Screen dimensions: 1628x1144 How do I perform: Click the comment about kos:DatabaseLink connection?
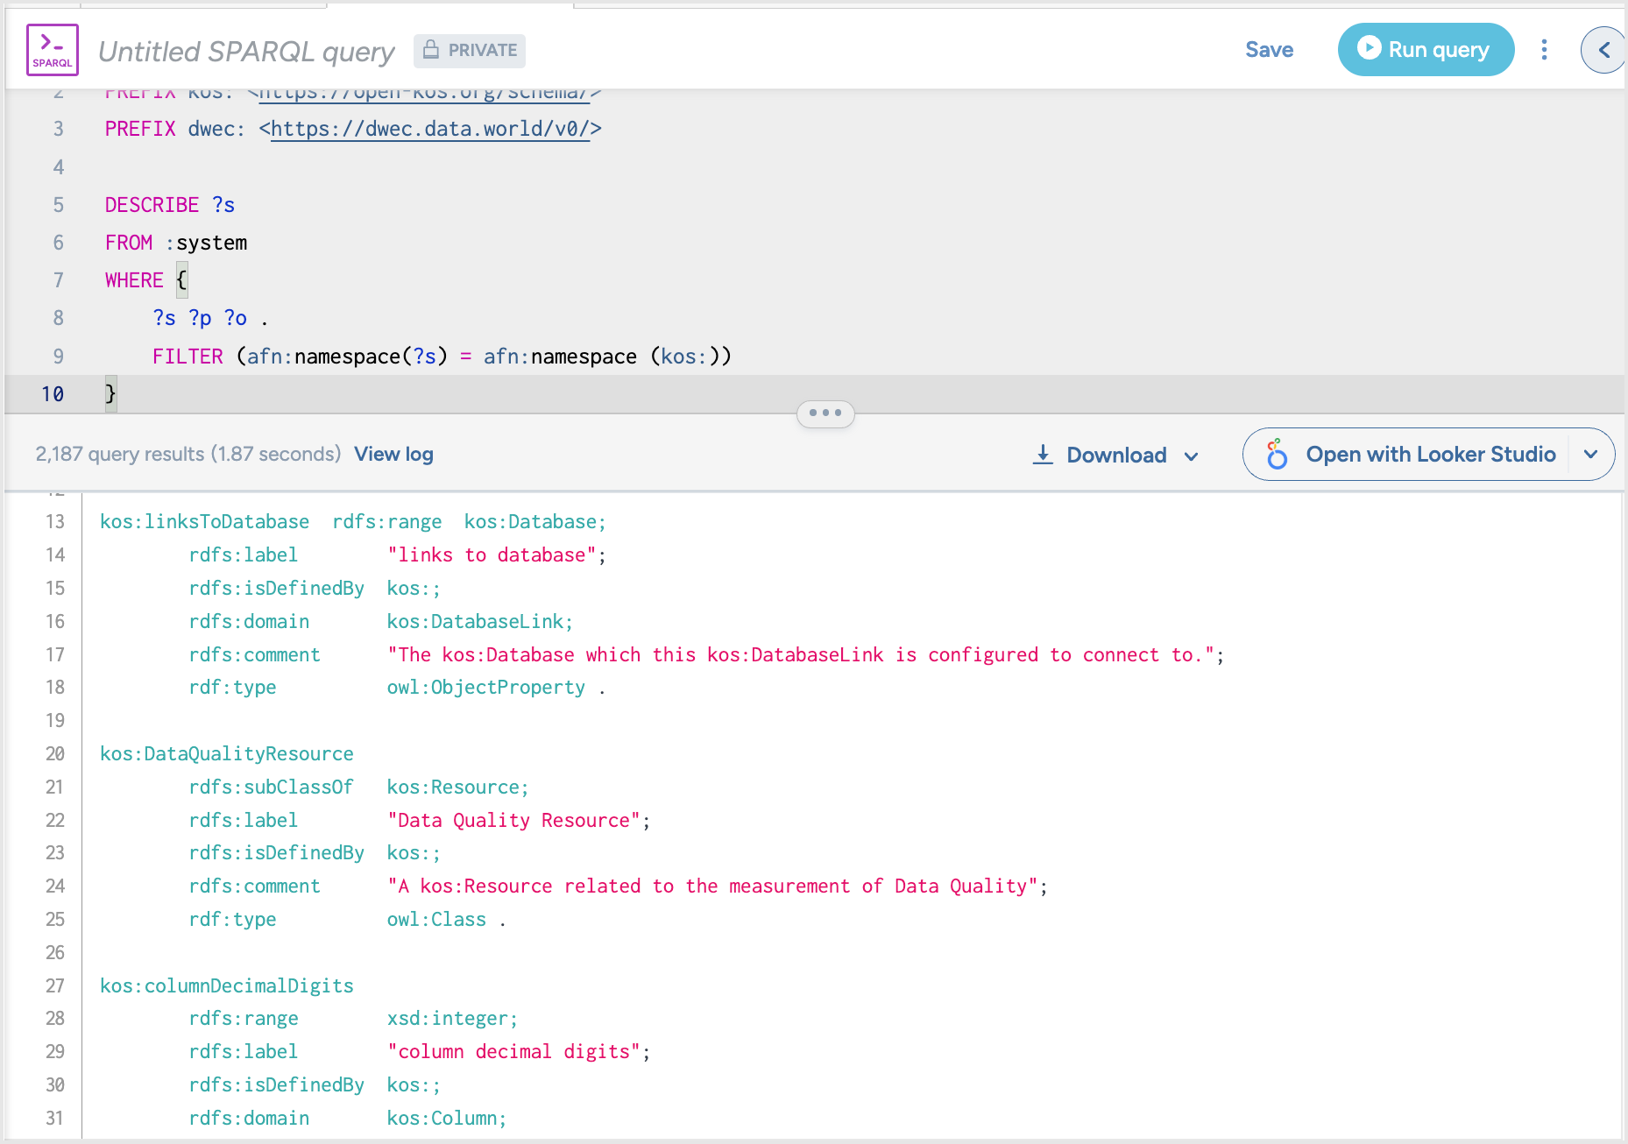click(802, 654)
